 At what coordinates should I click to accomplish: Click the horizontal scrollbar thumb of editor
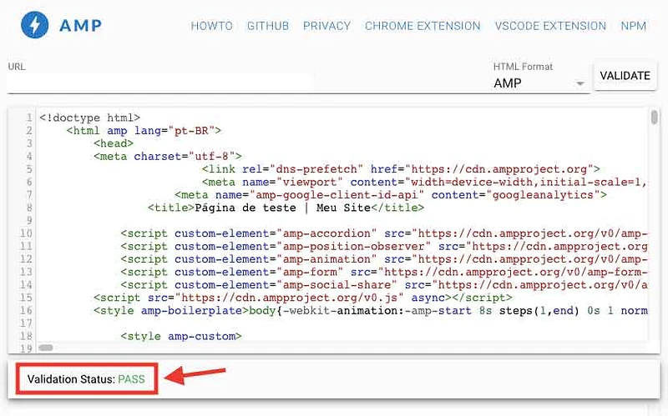coord(46,348)
